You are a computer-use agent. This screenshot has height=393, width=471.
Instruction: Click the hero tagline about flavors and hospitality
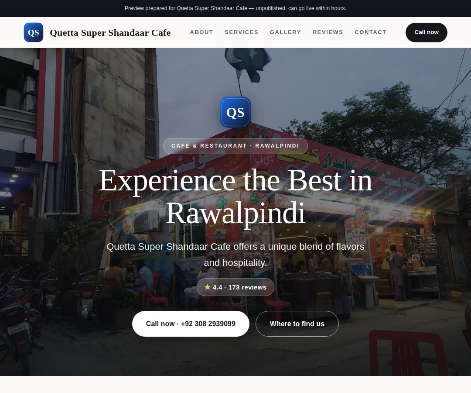tap(235, 255)
